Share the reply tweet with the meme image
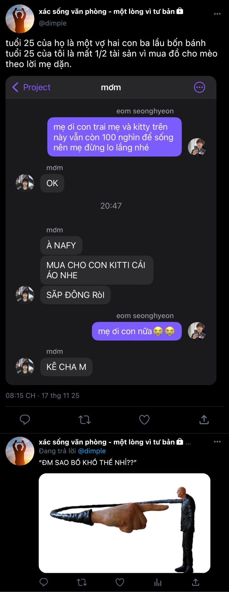The image size is (229, 592). pos(195,582)
